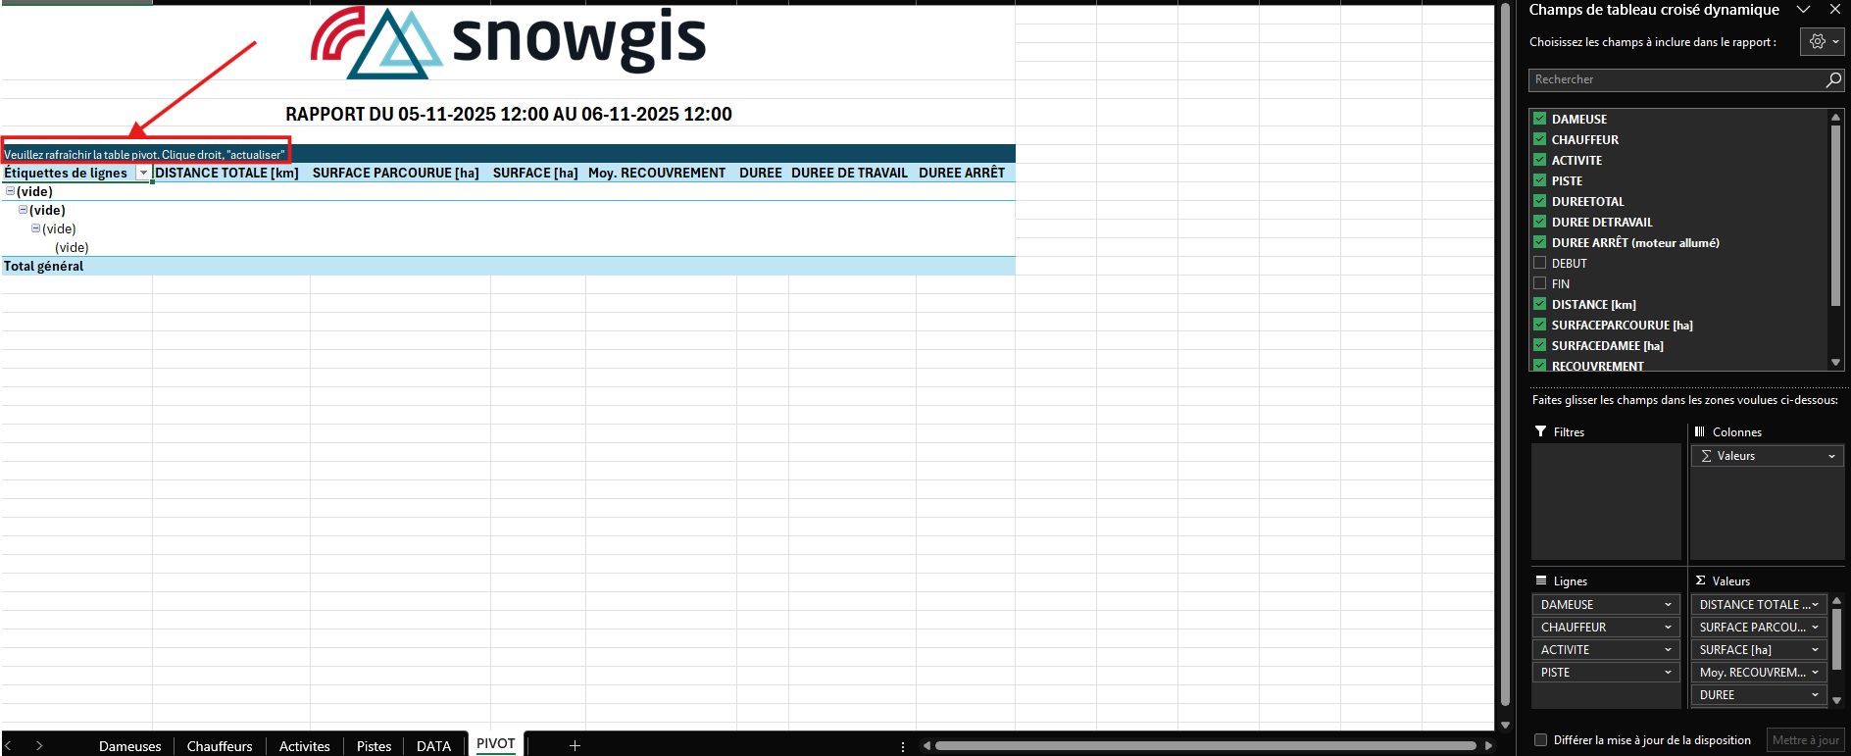Close the pivot table fields pane

[x=1835, y=10]
